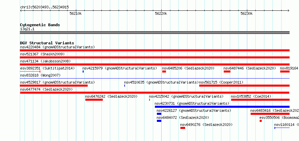299x141 pixels.
Task: Click the red bar under nsv561715
Action: pos(245,86)
